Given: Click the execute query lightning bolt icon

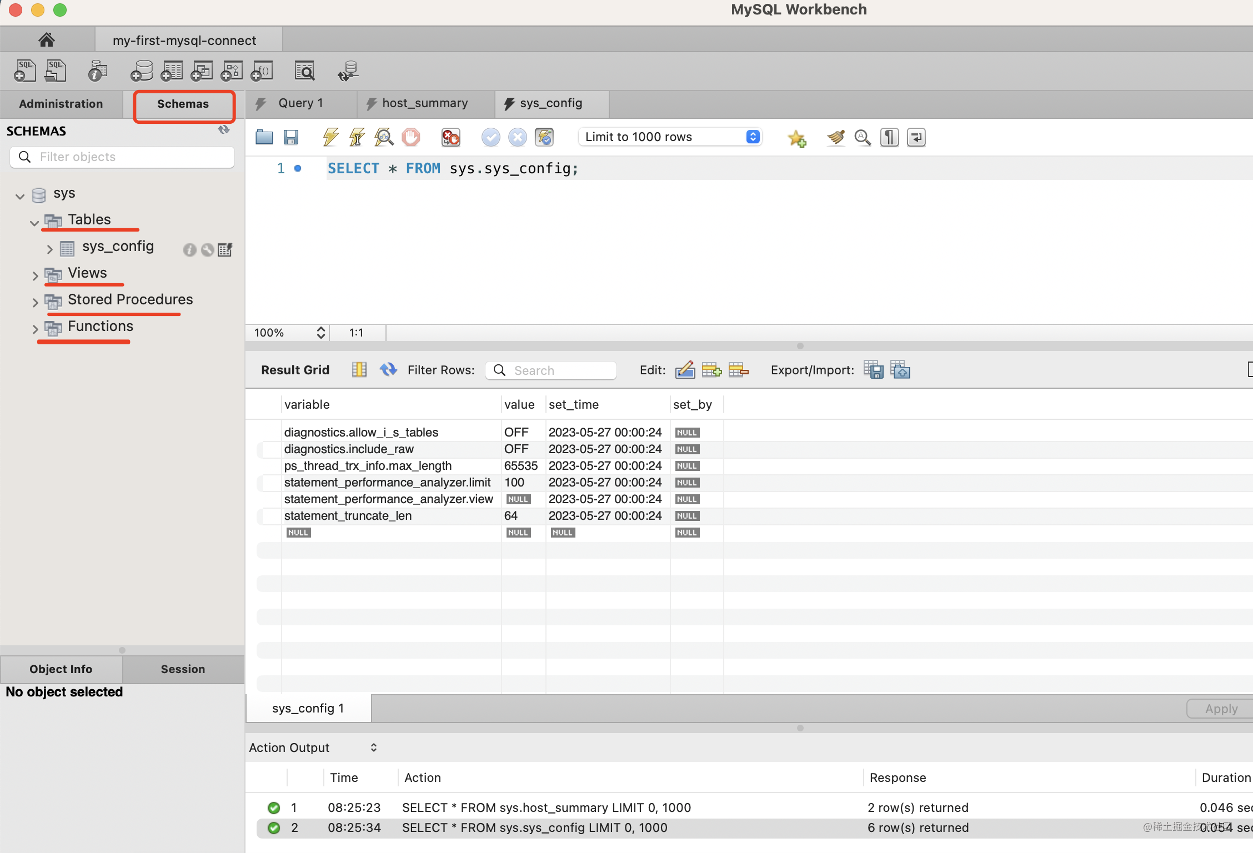Looking at the screenshot, I should pos(331,137).
